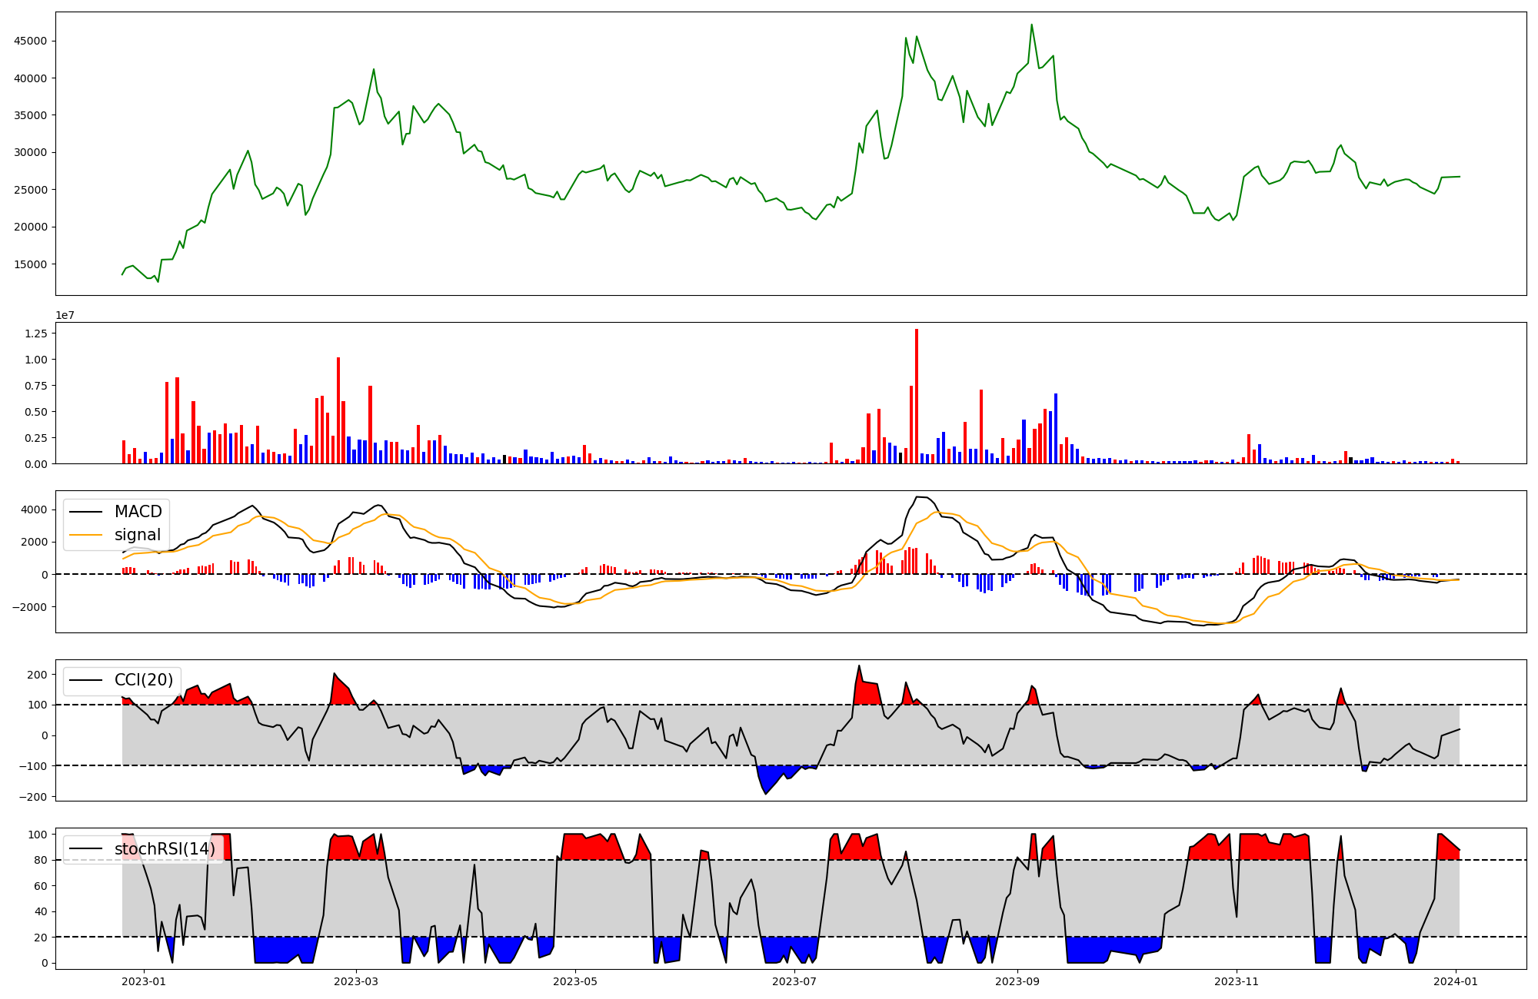Click the 2023-01 date tick label
This screenshot has width=1538, height=999.
coord(144,981)
